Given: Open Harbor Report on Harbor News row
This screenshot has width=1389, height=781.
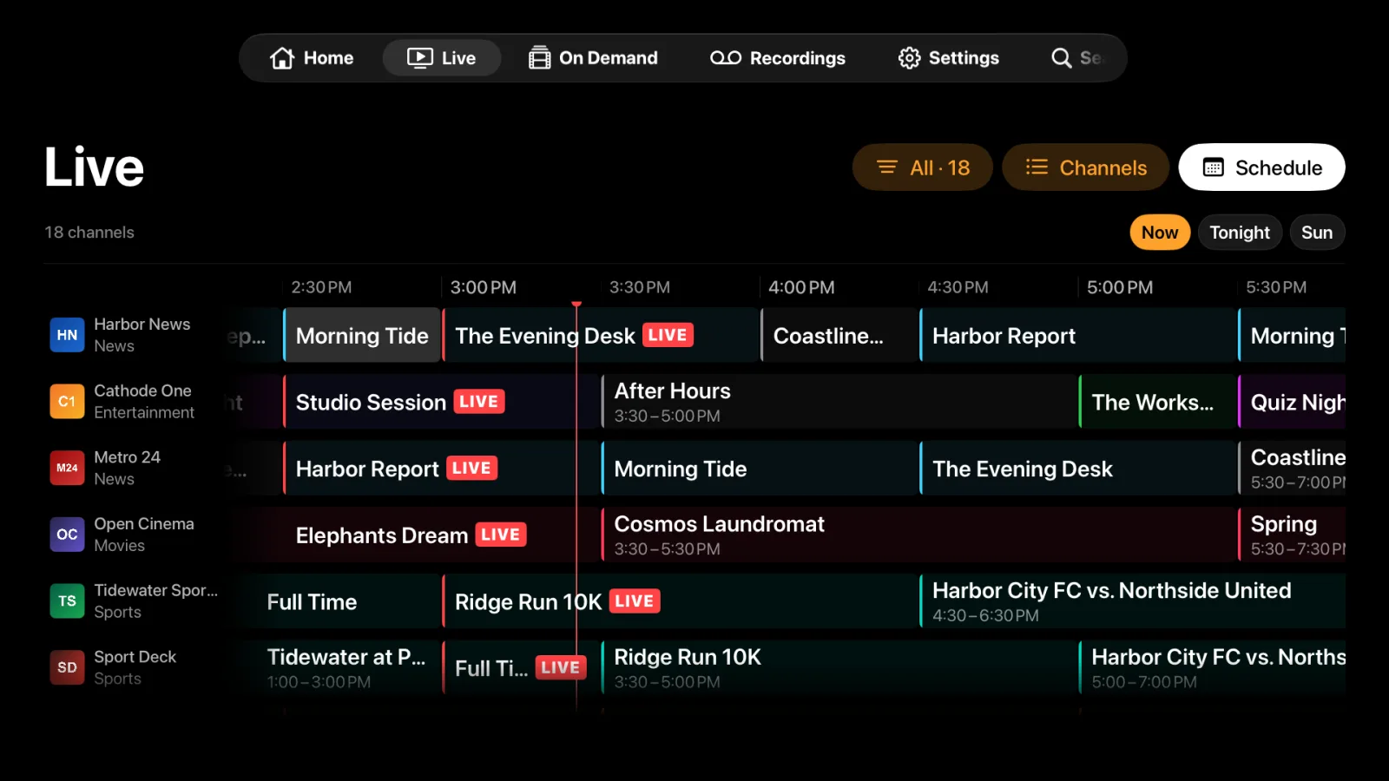Looking at the screenshot, I should point(1078,335).
